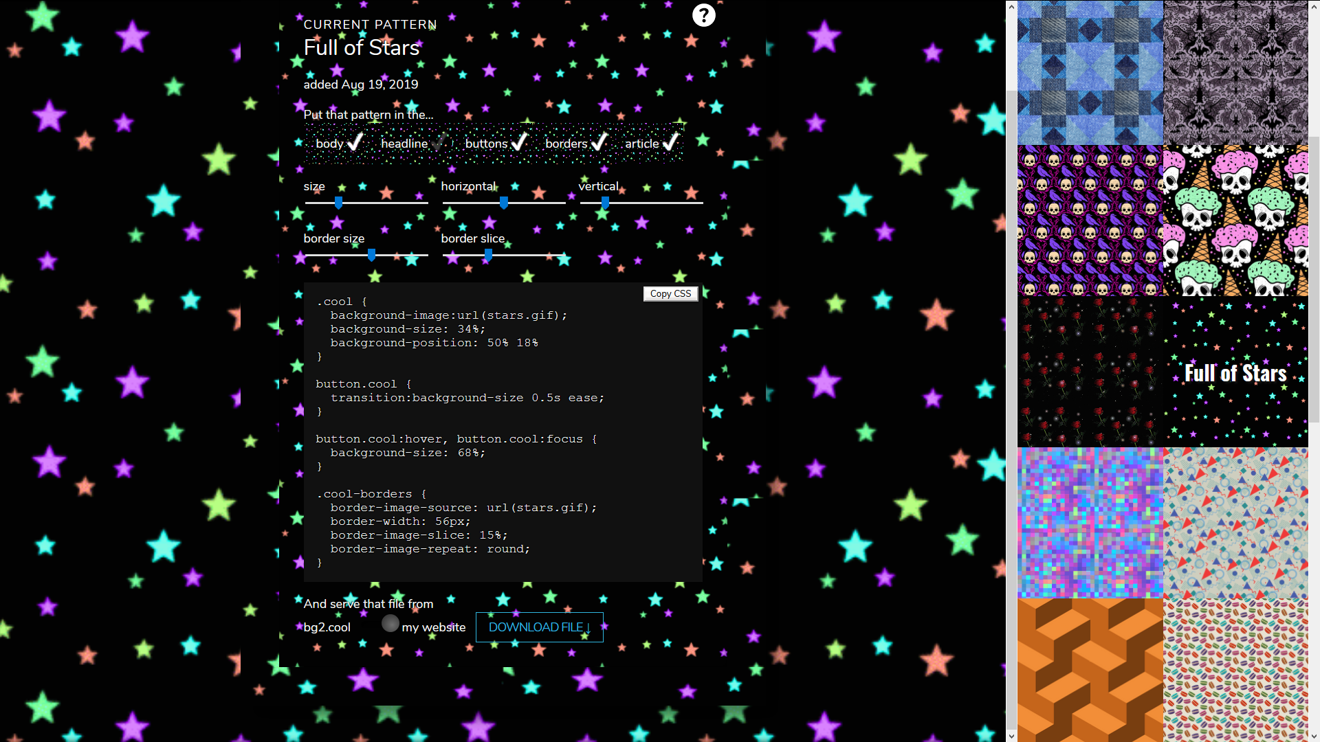The height and width of the screenshot is (742, 1320).
Task: Click the border size slider handle
Action: click(x=371, y=255)
